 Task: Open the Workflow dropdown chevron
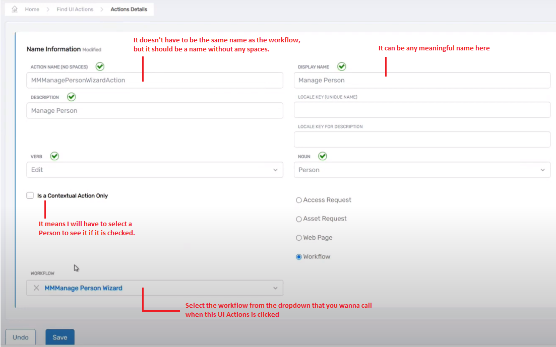[x=275, y=288]
